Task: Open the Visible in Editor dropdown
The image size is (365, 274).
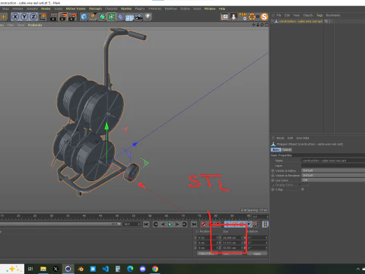Action: 333,170
